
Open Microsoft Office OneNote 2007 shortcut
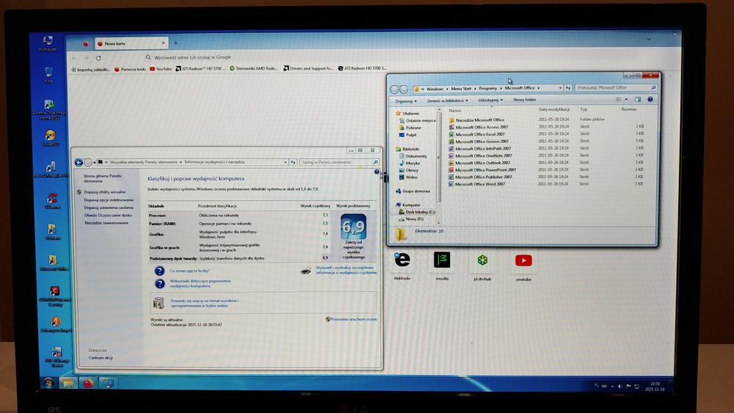[480, 156]
